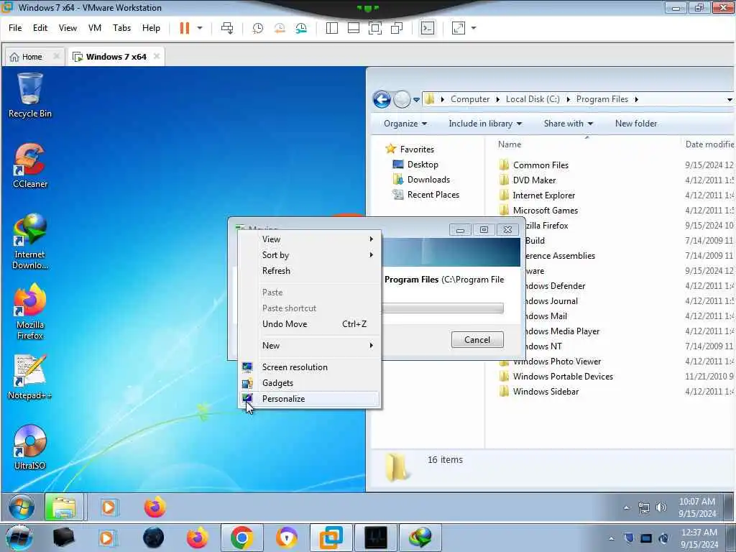This screenshot has width=736, height=552.
Task: Open the stretch display dropdown arrow
Action: [474, 28]
